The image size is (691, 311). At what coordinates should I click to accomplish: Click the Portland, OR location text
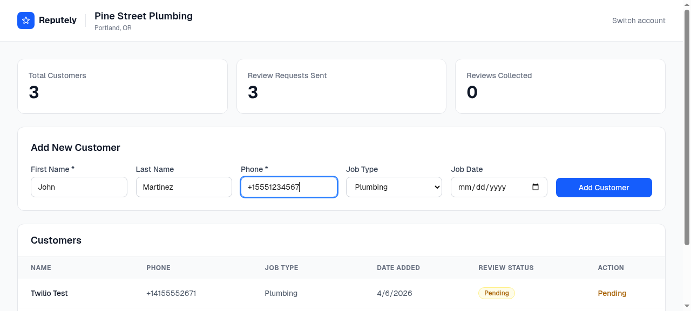113,28
